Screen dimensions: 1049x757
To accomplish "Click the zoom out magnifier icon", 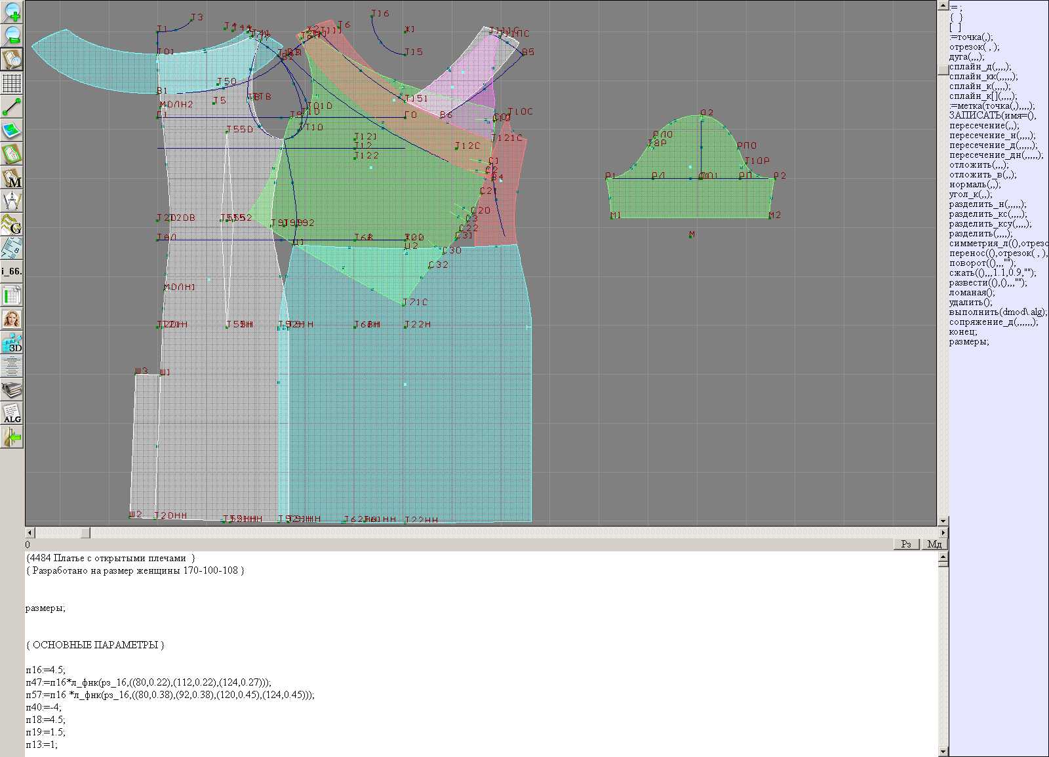I will 12,35.
